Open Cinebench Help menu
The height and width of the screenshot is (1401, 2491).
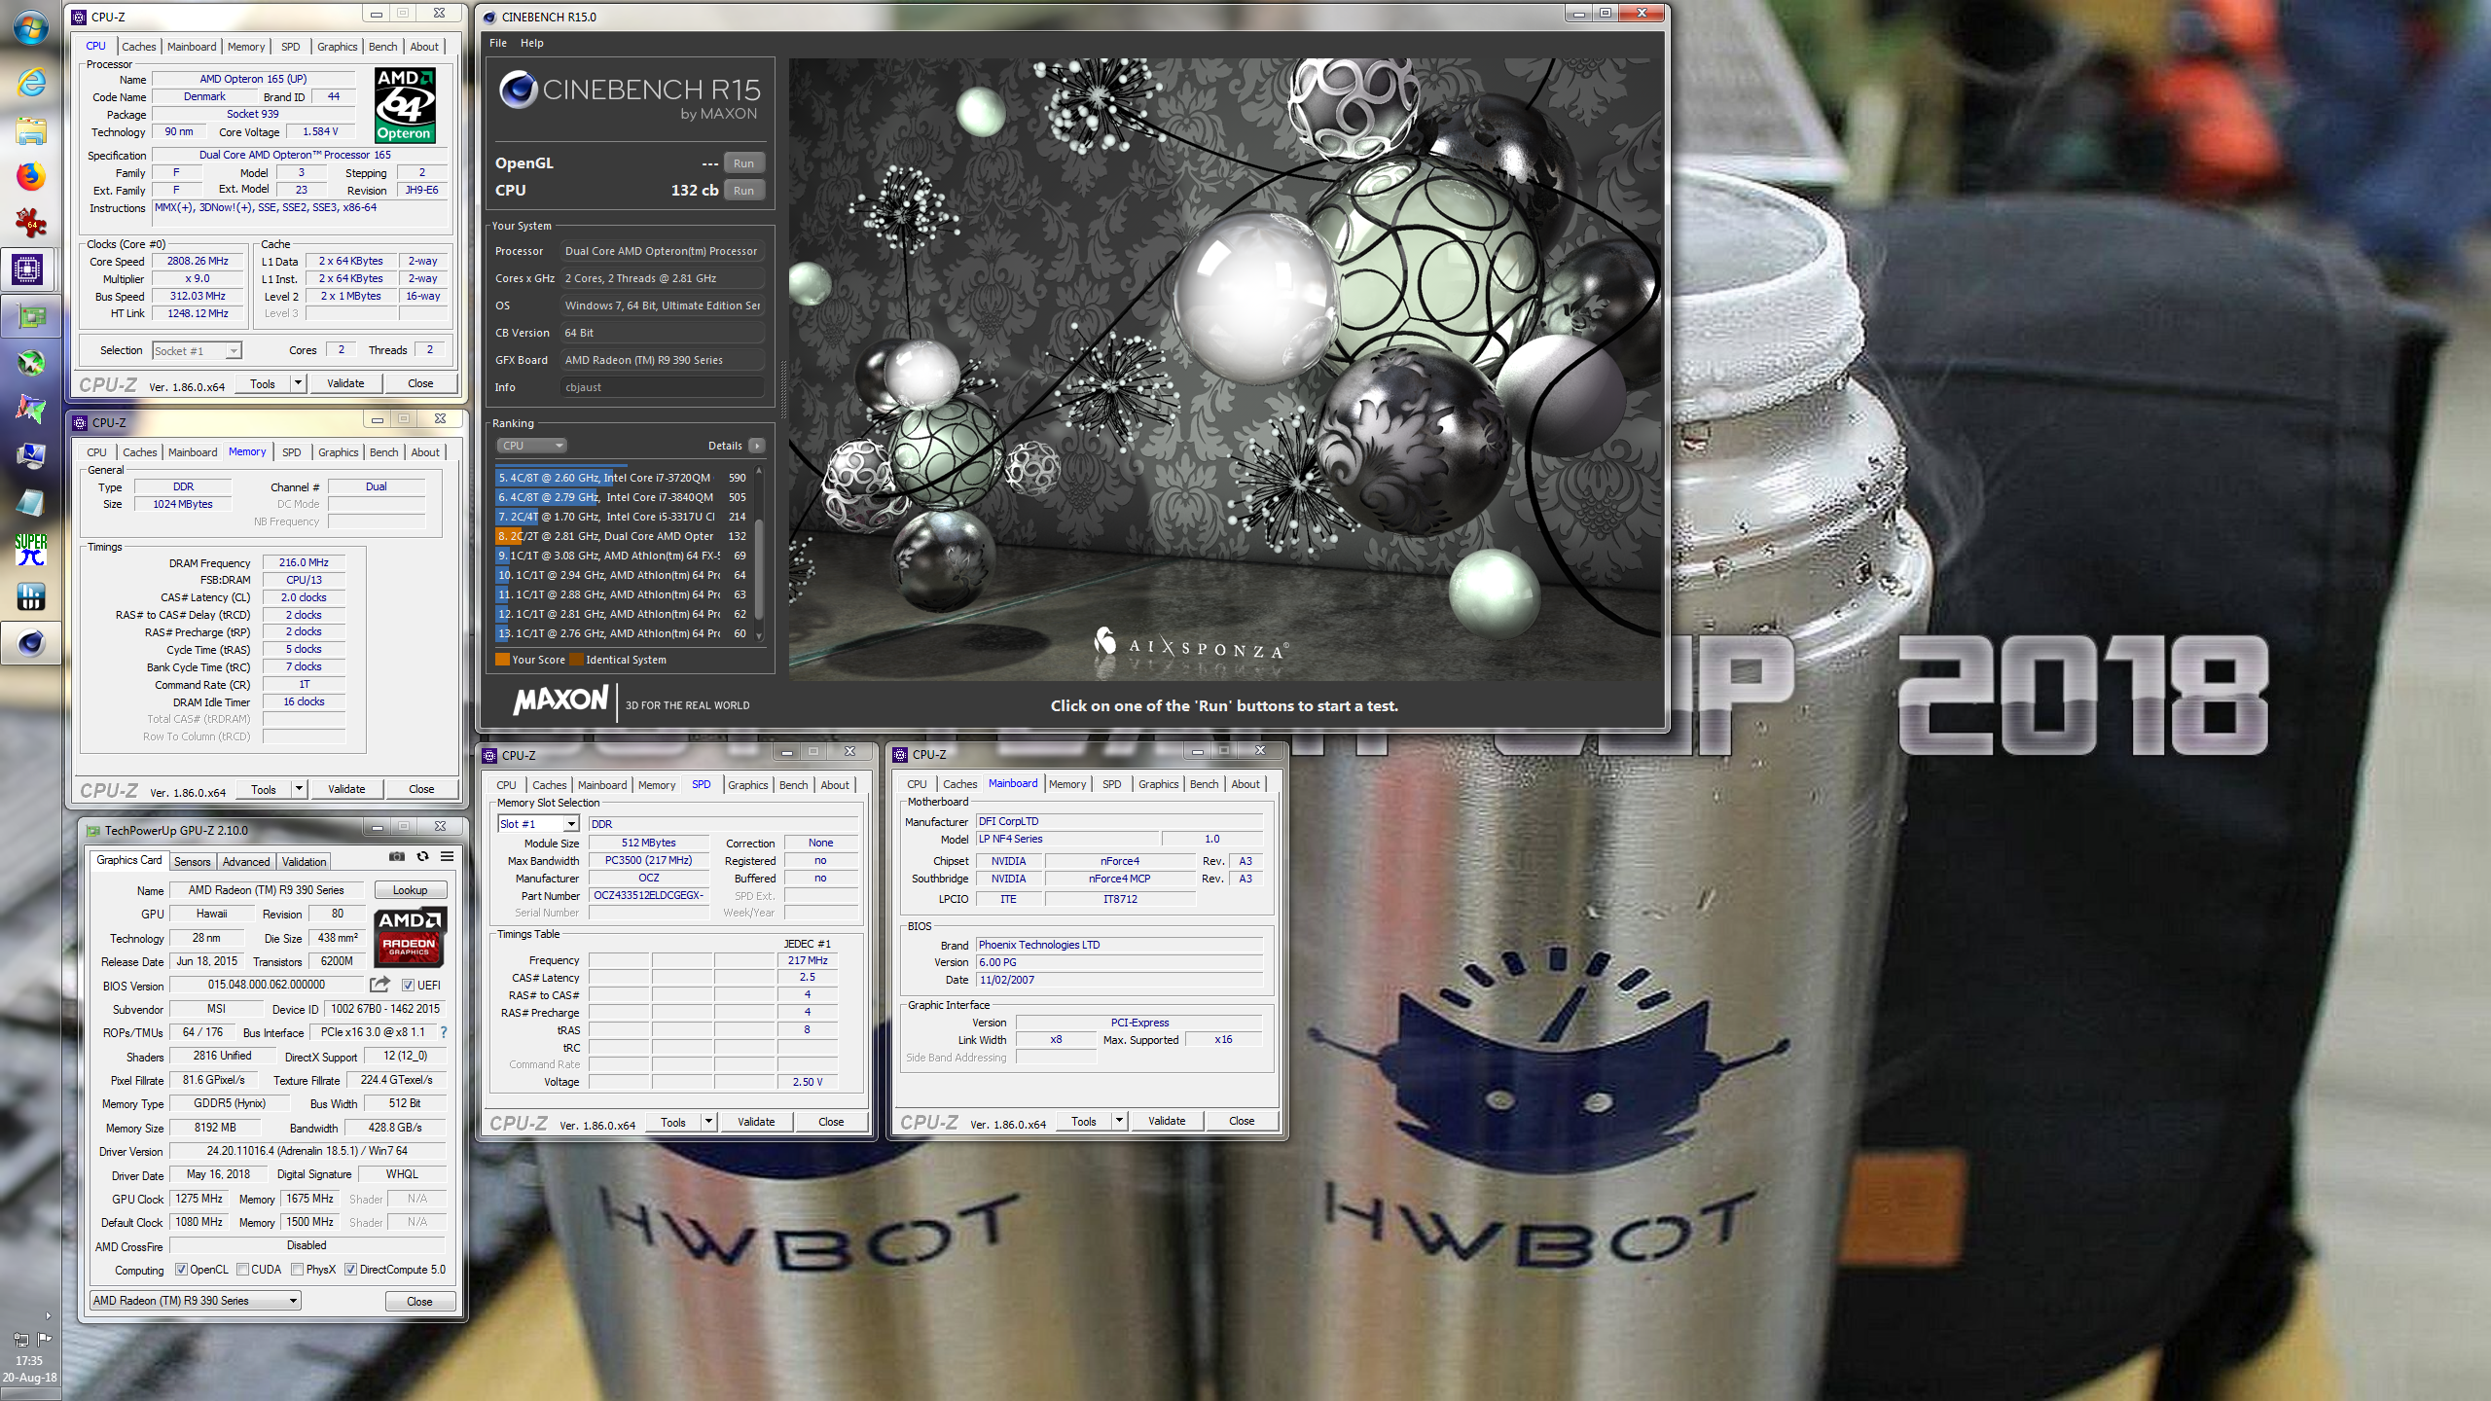(x=532, y=43)
